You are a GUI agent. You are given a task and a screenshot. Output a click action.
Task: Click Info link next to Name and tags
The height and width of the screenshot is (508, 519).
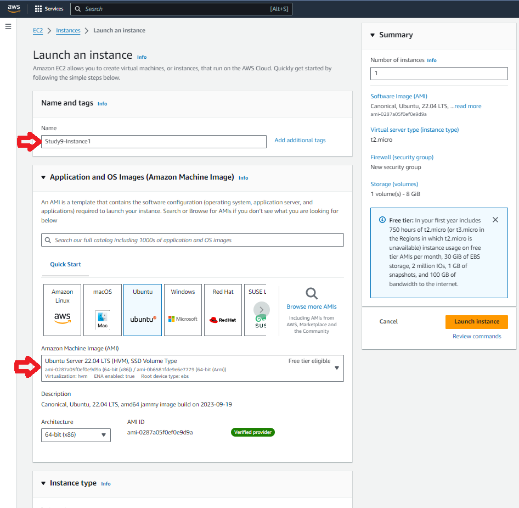pos(102,104)
